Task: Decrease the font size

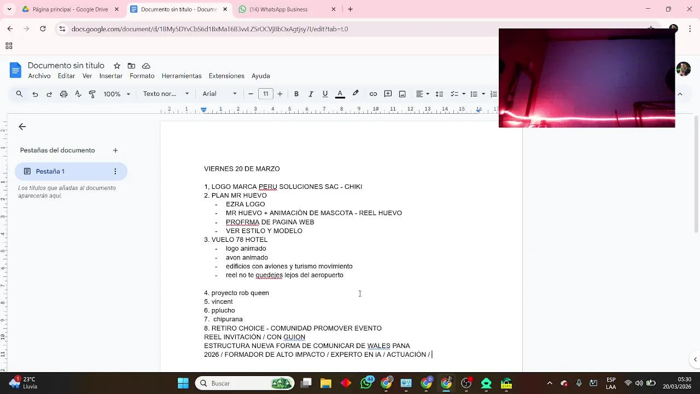Action: pos(251,94)
